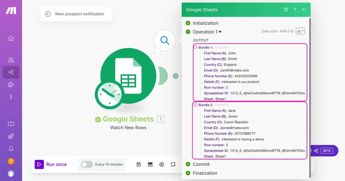Click the save scenario disk icon
The width and height of the screenshot is (345, 181).
pyautogui.click(x=138, y=164)
